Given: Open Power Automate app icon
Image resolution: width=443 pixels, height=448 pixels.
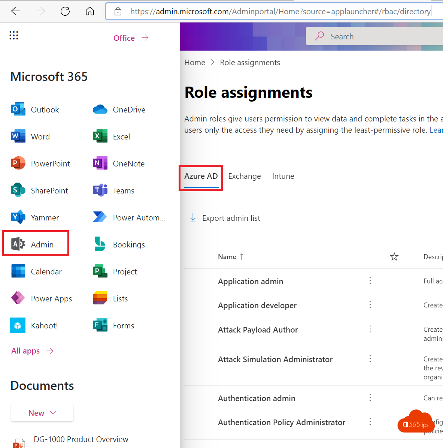Looking at the screenshot, I should (100, 217).
